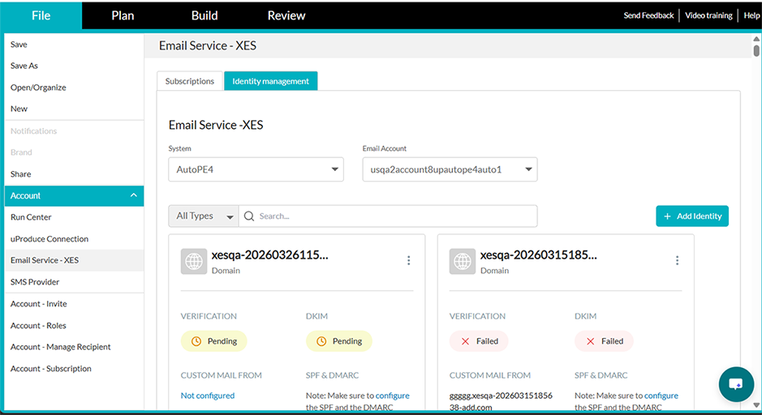Click the Add Identity button
This screenshot has width=762, height=415.
tap(691, 216)
